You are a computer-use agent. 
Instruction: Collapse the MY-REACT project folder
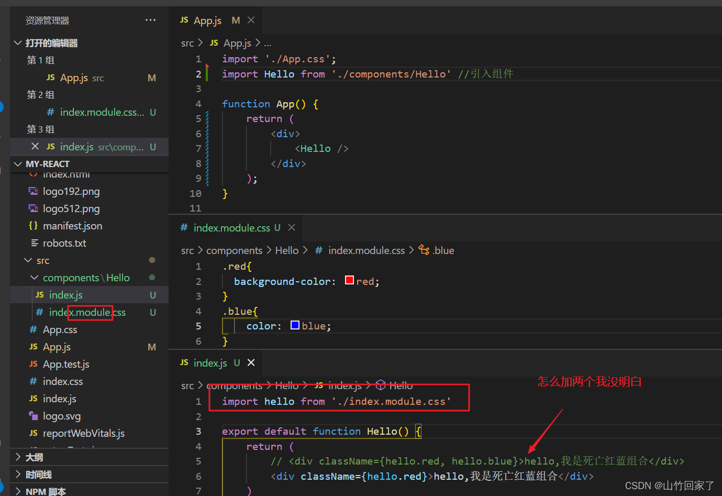18,164
